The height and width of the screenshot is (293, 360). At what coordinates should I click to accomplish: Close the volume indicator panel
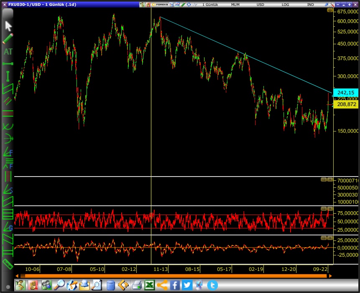click(x=330, y=179)
